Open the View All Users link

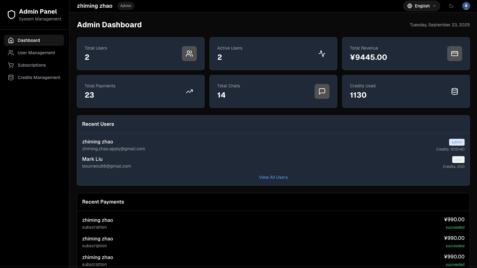pos(273,177)
